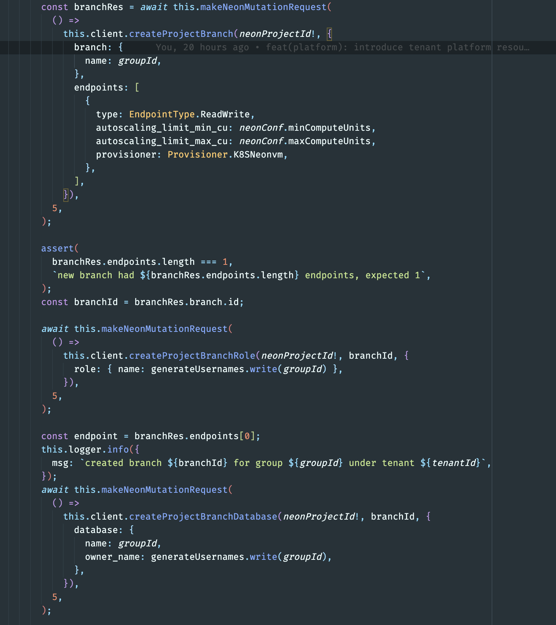This screenshot has width=556, height=625.
Task: Click the 'autoscaling_limit_max_cu' property key
Action: pyautogui.click(x=162, y=141)
